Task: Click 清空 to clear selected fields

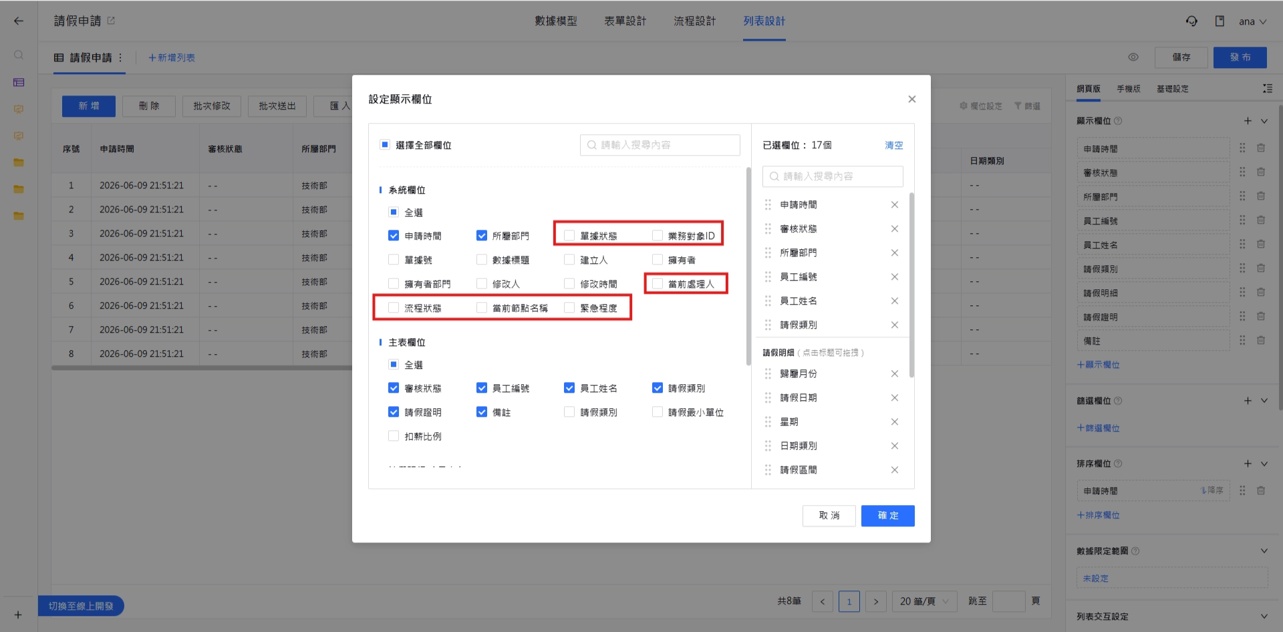Action: point(894,145)
